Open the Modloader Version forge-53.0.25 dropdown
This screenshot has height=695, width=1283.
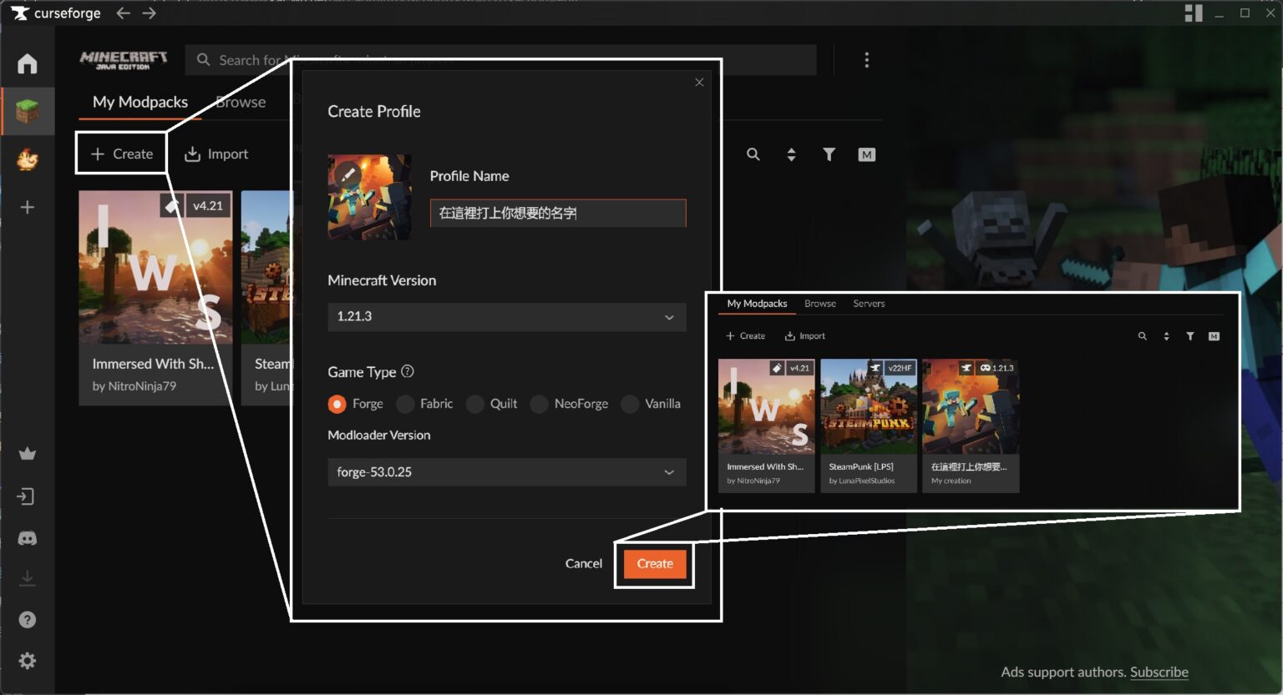click(x=506, y=472)
